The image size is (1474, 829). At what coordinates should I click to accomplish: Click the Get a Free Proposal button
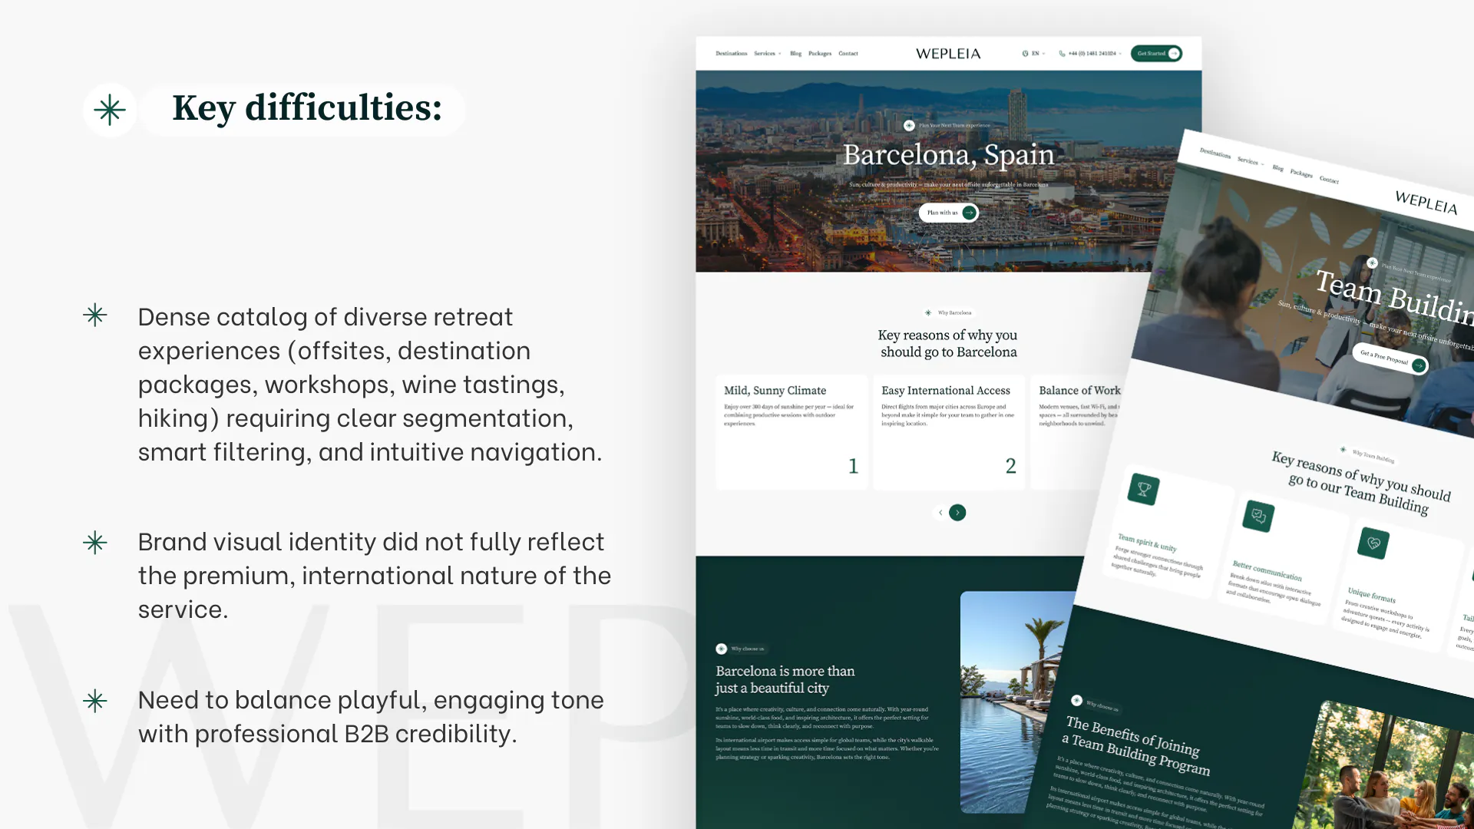pyautogui.click(x=1390, y=359)
